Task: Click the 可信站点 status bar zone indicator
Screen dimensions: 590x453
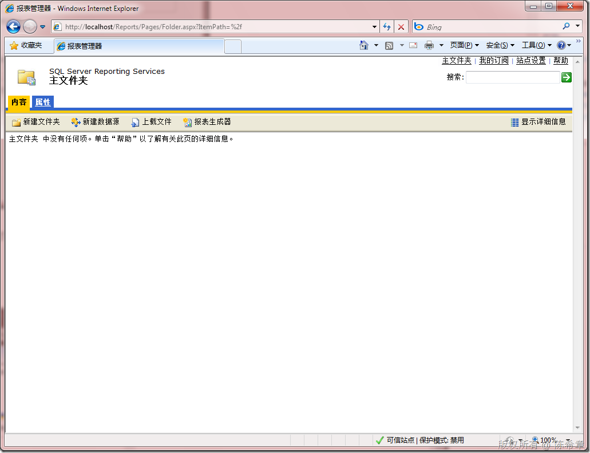Action: 420,440
